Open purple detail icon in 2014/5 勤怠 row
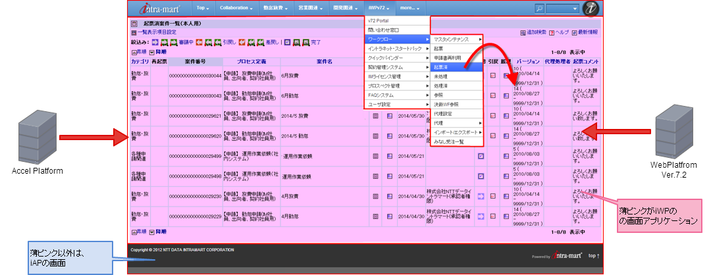This screenshot has width=711, height=275. (376, 136)
